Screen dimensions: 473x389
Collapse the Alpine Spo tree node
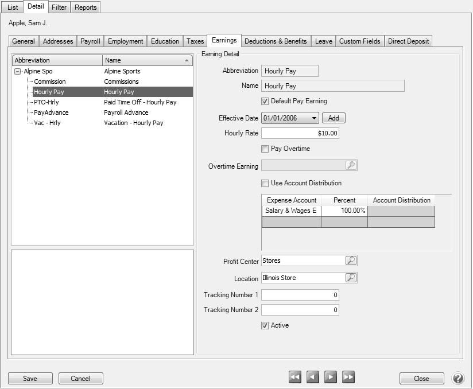(18, 72)
